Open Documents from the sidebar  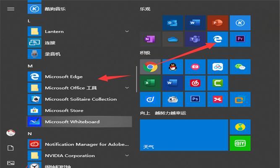point(10,148)
